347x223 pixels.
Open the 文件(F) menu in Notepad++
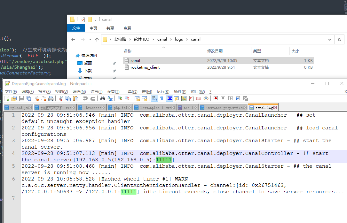pyautogui.click(x=11, y=92)
